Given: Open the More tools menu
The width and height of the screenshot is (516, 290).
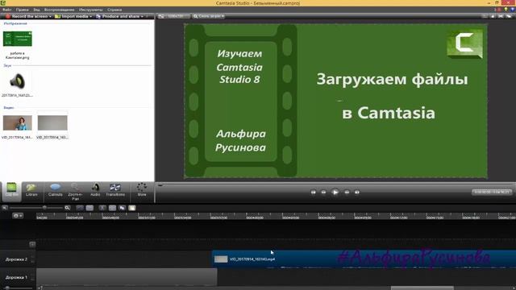Looking at the screenshot, I should pos(142,190).
